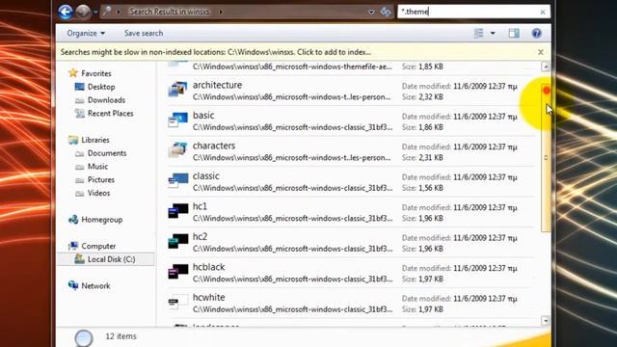The height and width of the screenshot is (347, 617).
Task: Select the 'hc1' file name
Action: (200, 206)
